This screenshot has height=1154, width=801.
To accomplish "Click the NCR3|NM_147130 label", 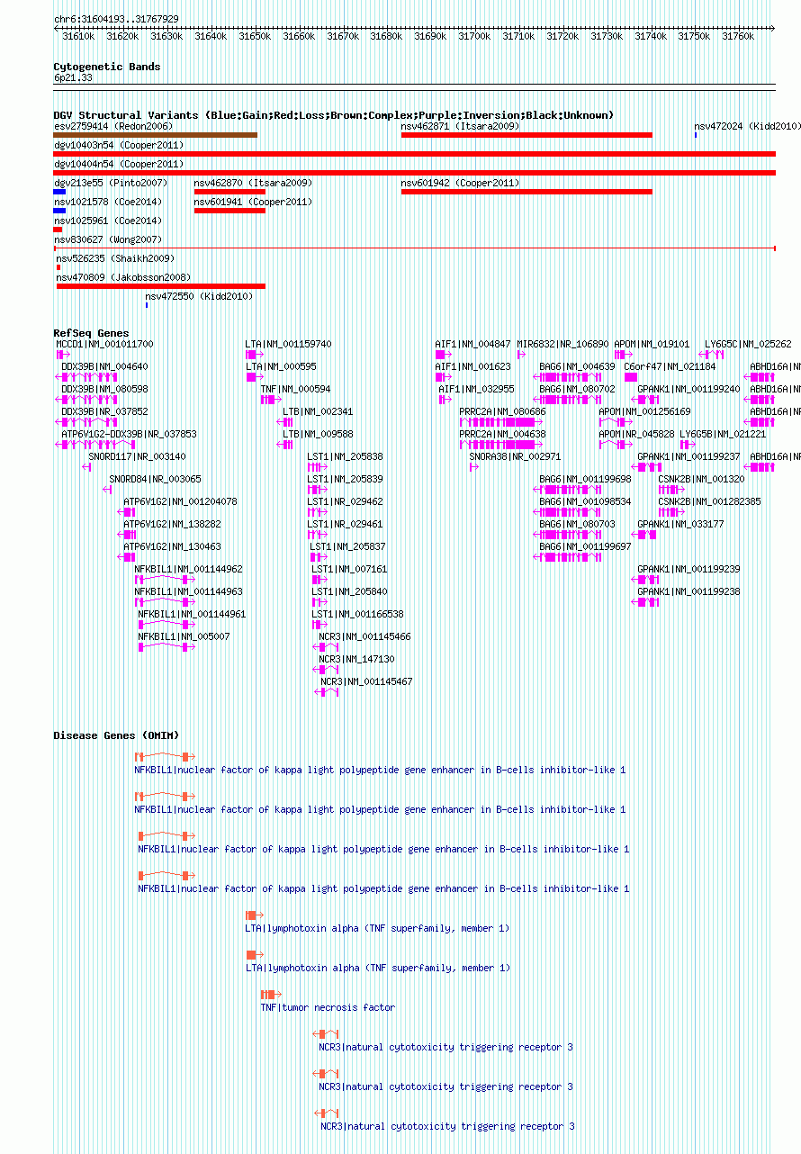I will (356, 659).
